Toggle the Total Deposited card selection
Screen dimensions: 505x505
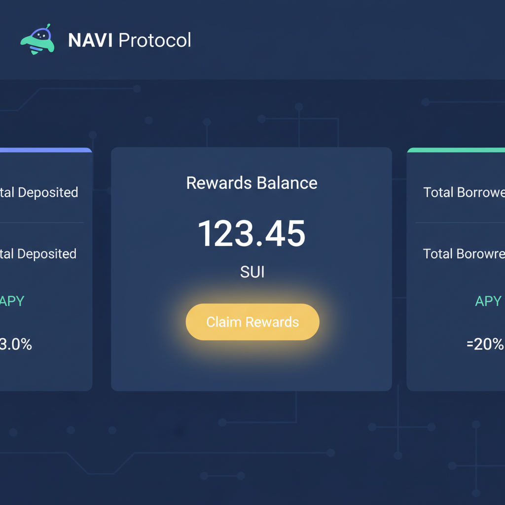click(44, 269)
